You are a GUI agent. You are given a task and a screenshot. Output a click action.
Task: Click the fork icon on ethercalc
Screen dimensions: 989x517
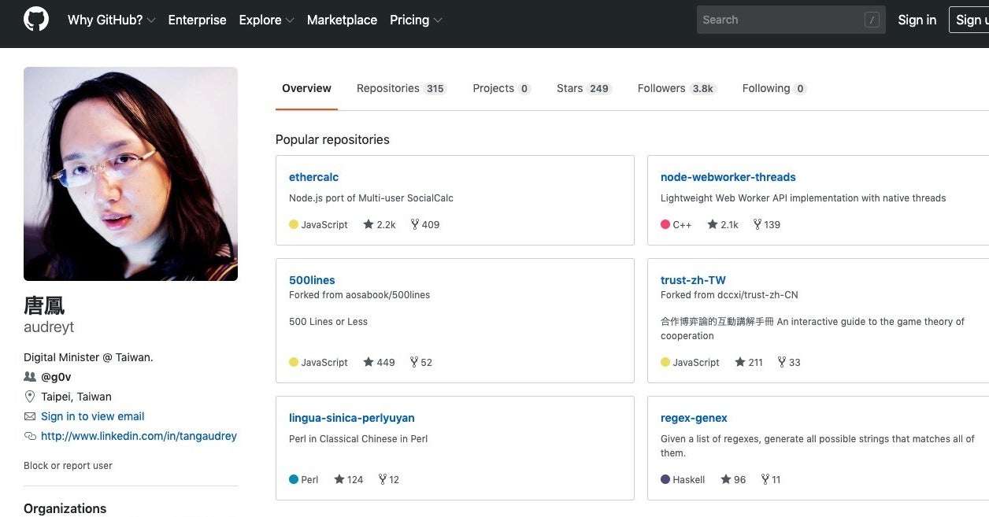(x=414, y=224)
